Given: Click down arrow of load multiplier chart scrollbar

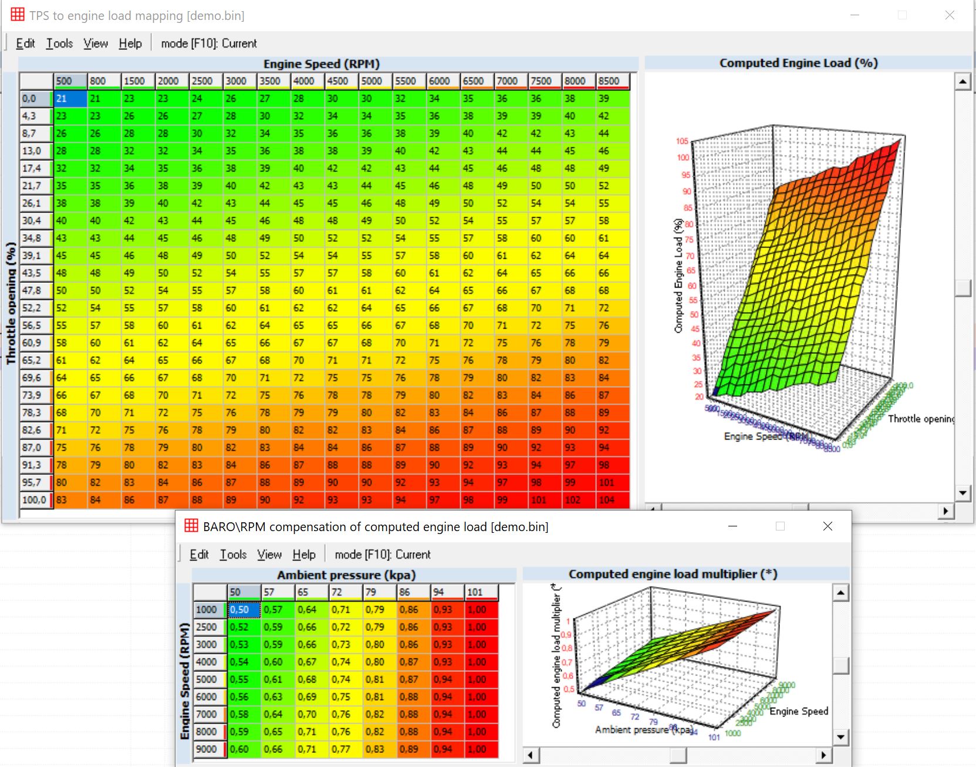Looking at the screenshot, I should tap(840, 737).
